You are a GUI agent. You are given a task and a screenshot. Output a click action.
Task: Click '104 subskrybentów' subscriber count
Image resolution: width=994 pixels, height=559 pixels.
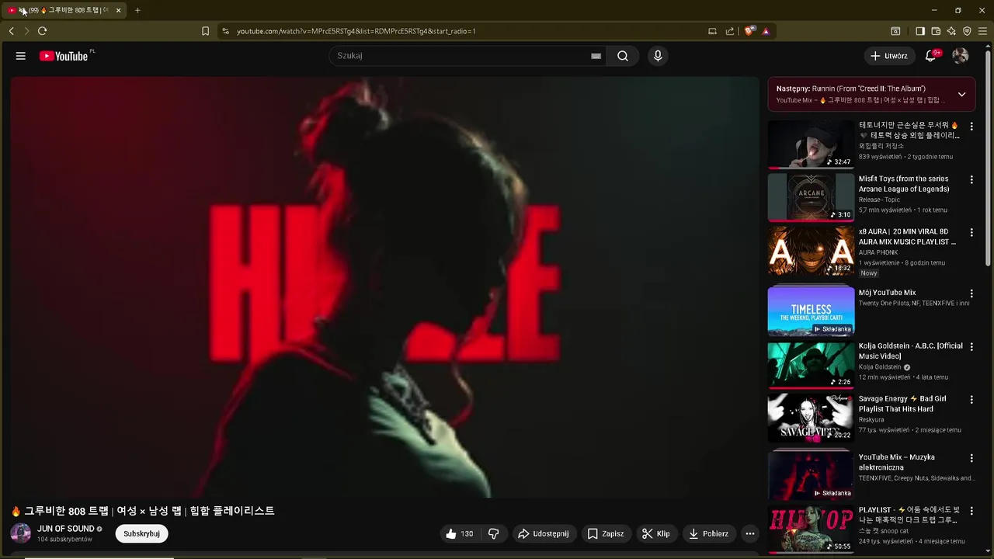coord(64,539)
